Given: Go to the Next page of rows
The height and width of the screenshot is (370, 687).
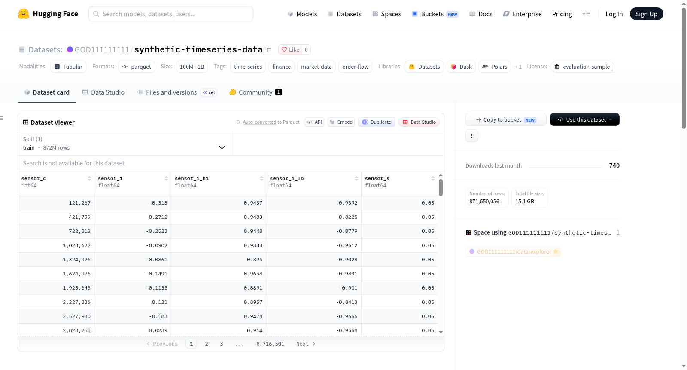Looking at the screenshot, I should pyautogui.click(x=306, y=344).
